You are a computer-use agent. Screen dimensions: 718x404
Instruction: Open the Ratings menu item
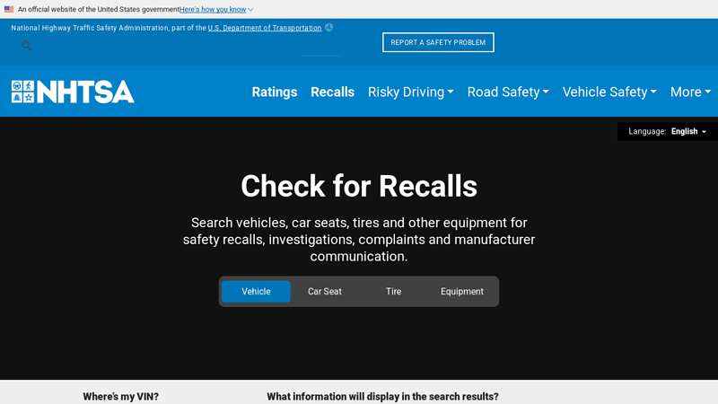[x=275, y=92]
